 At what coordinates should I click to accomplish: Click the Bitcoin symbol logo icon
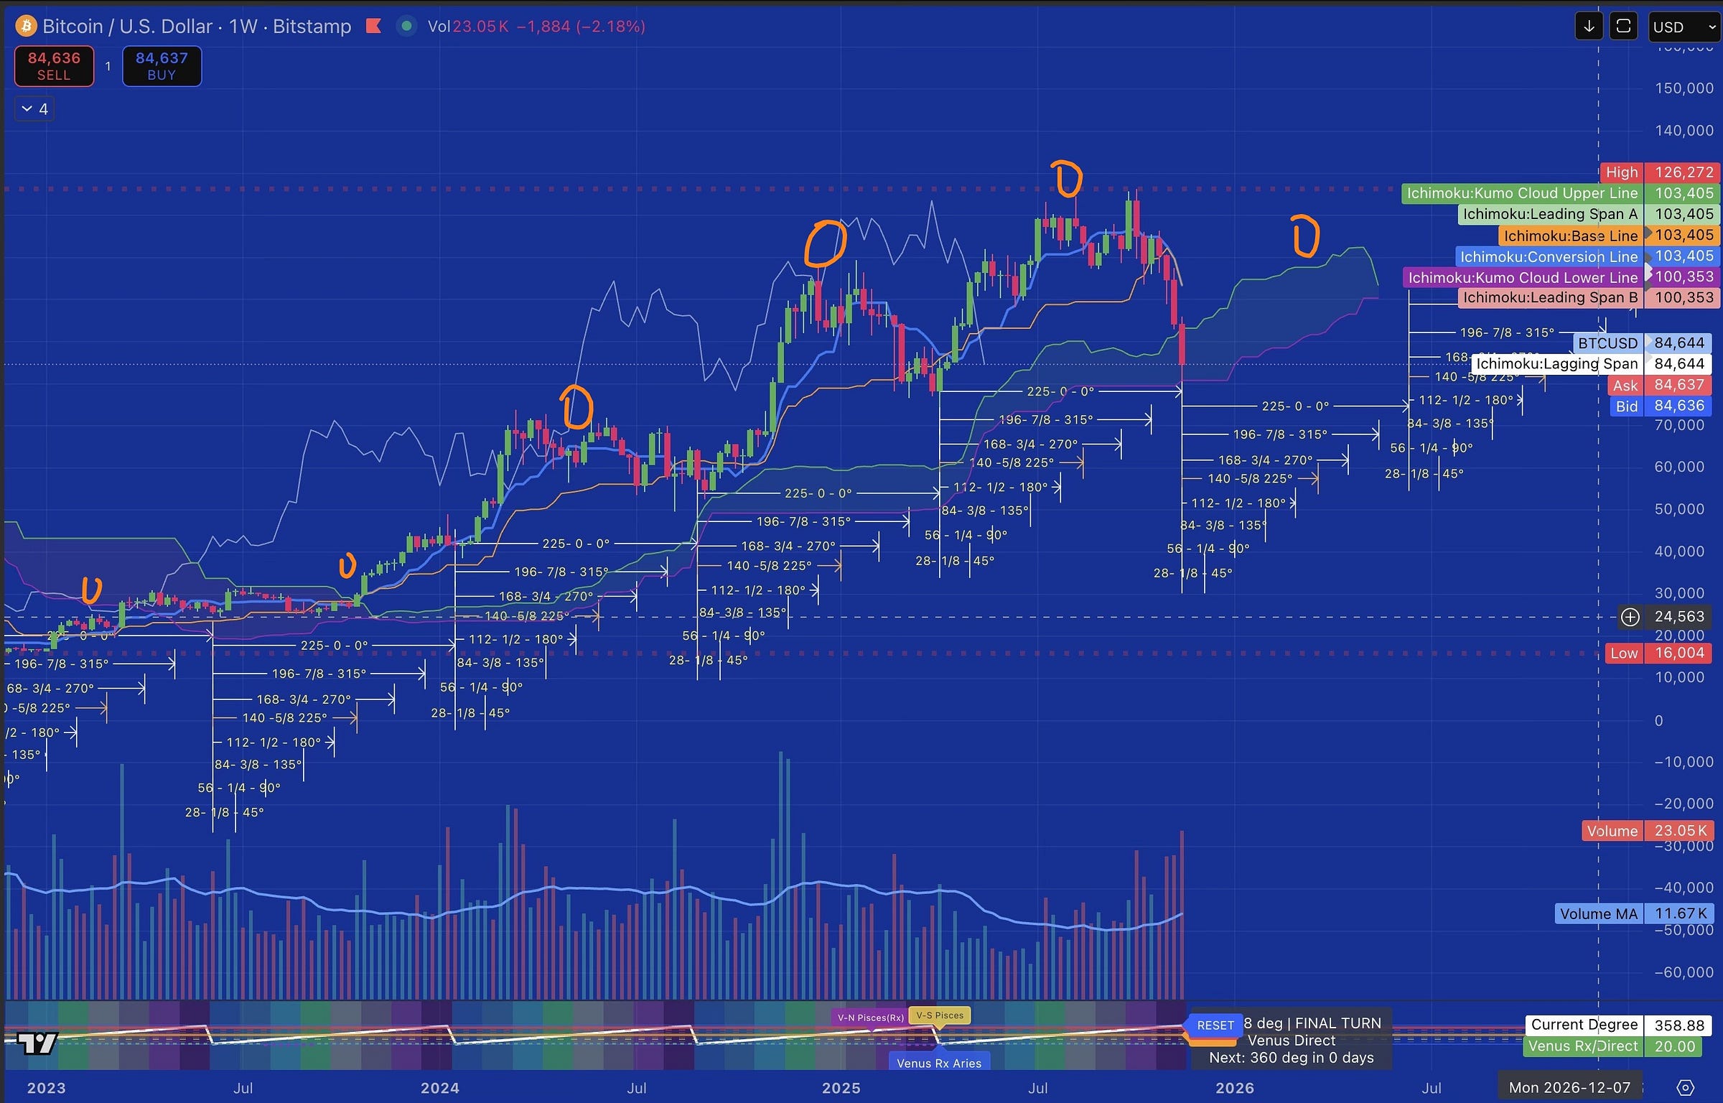[27, 27]
